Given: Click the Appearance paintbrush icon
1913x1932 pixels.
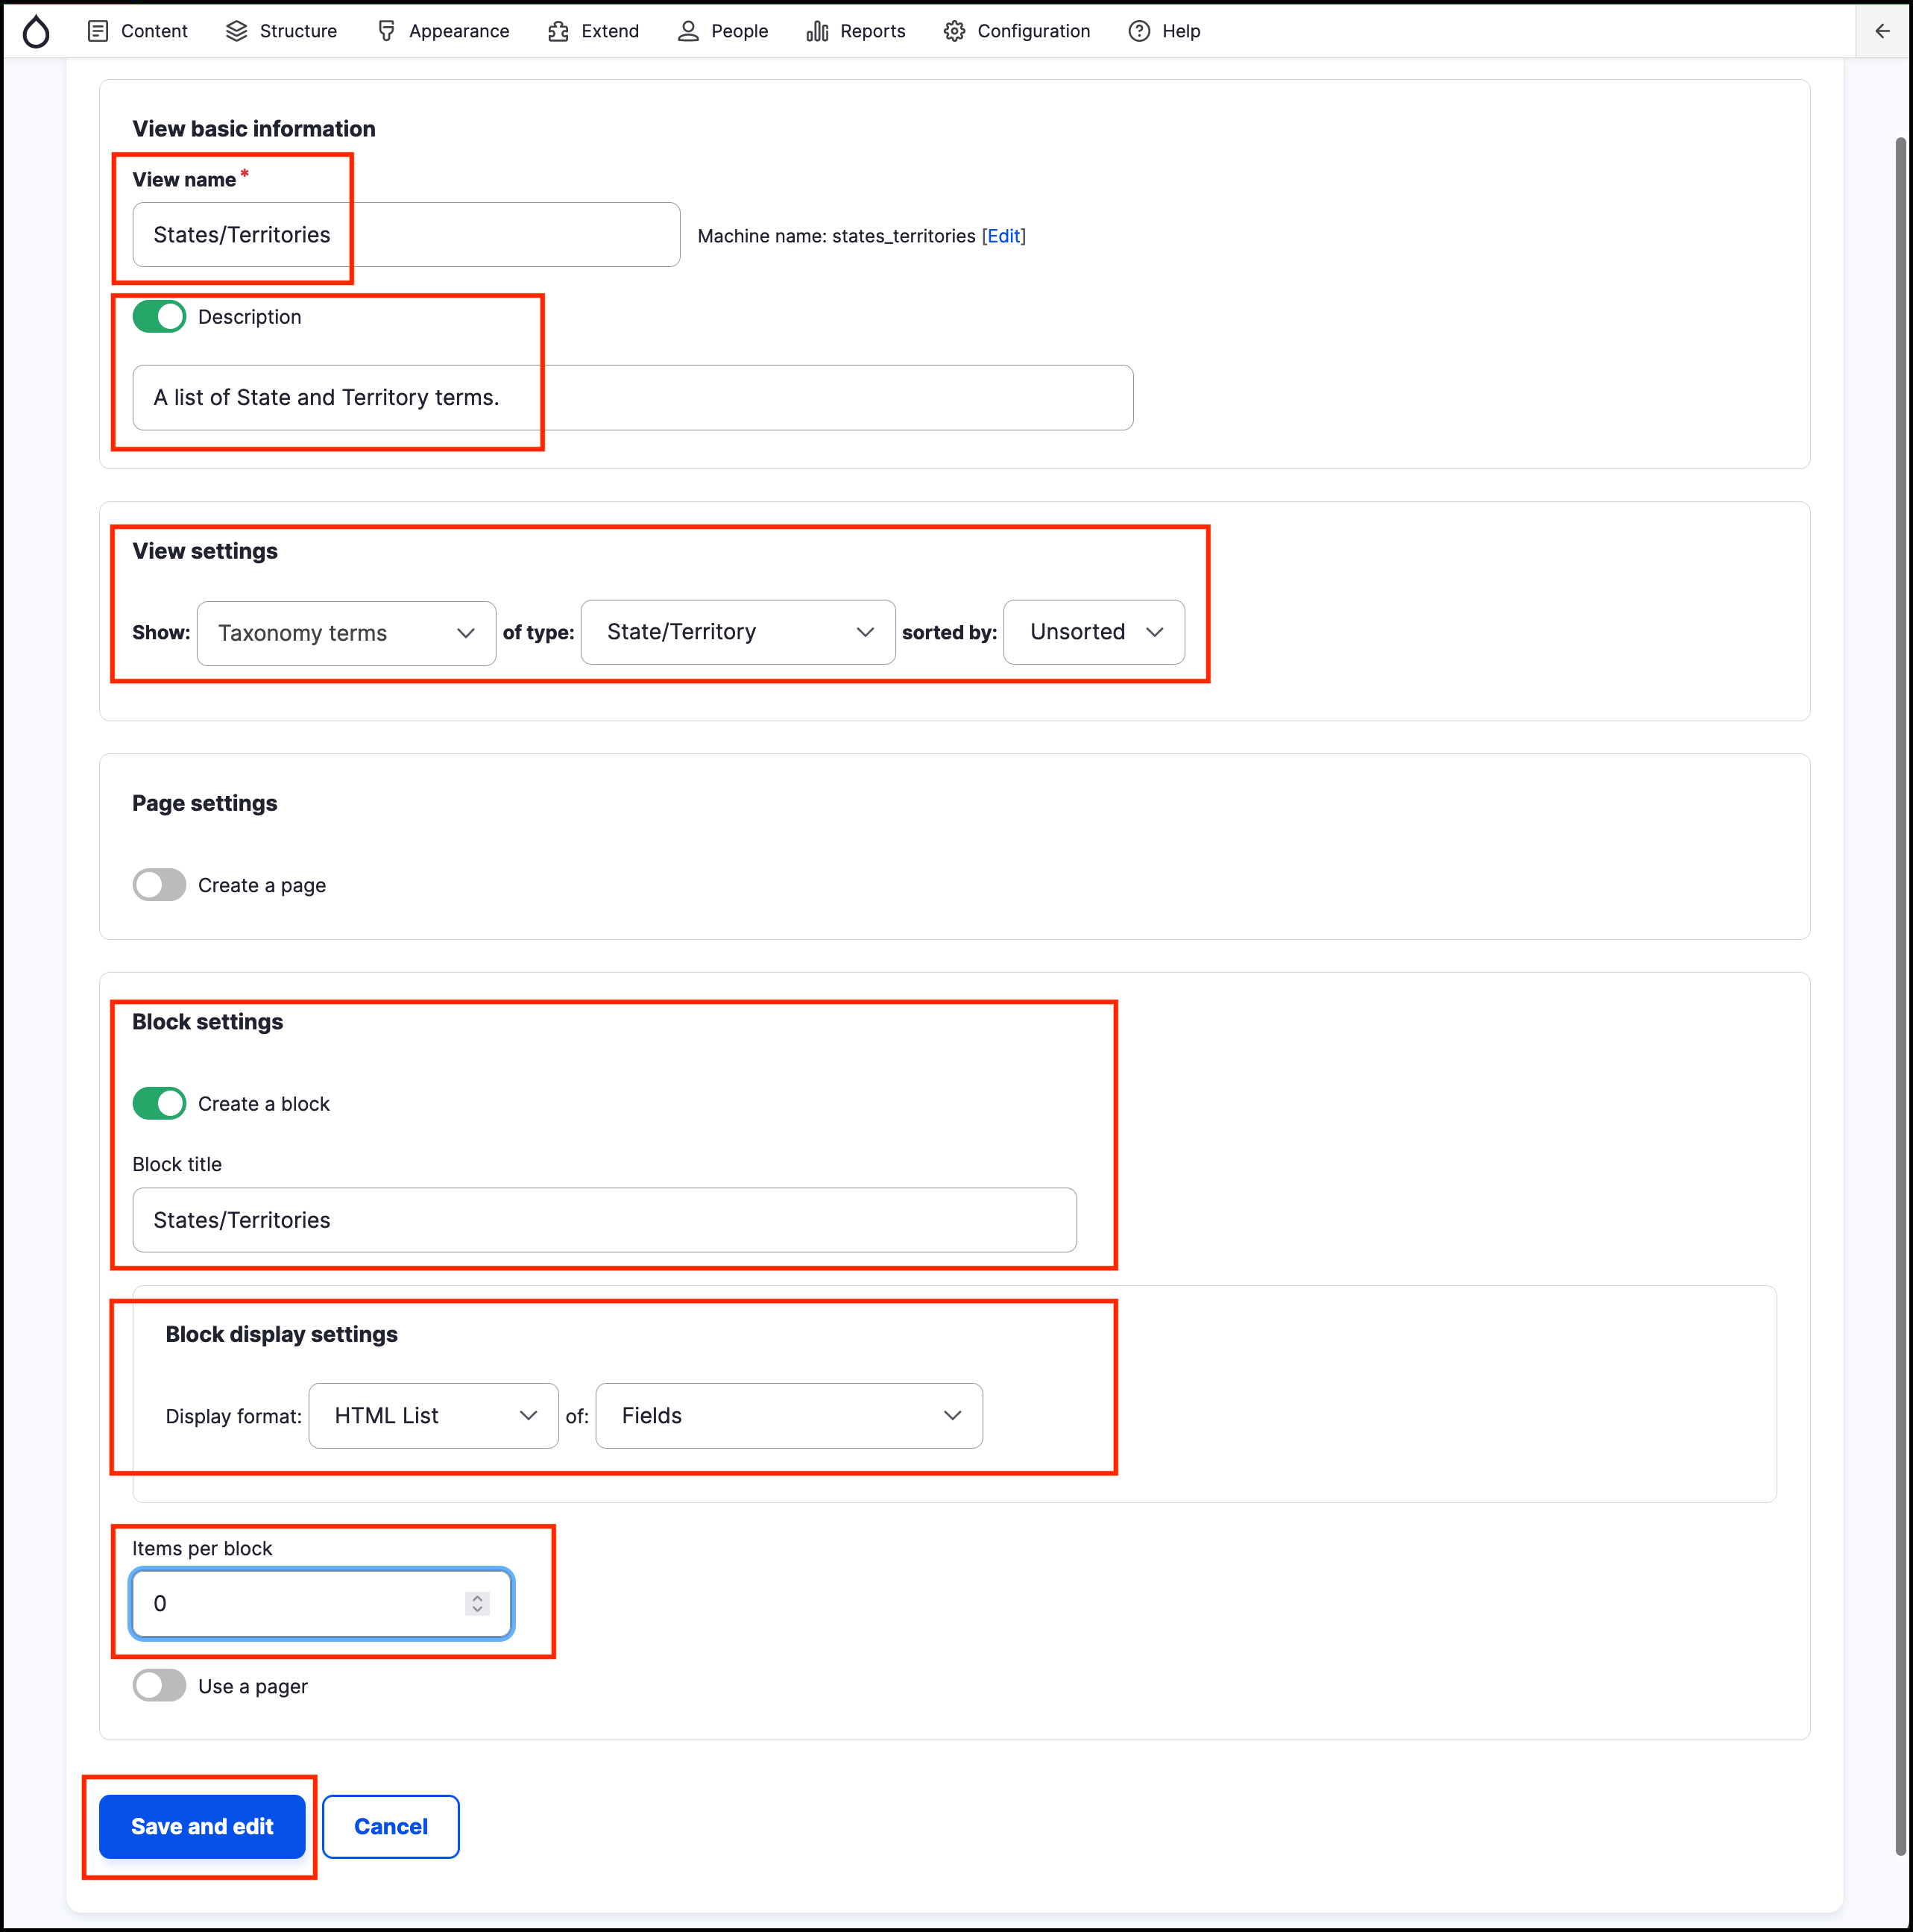Looking at the screenshot, I should point(385,31).
